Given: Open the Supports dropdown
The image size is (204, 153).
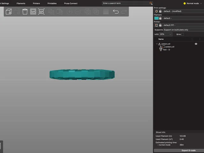Looking at the screenshot, I should pos(184,30).
